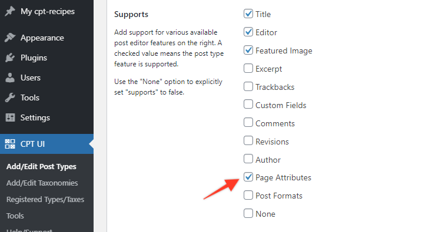Click the CPT UI grid icon
Screen dimensions: 442x232
(10, 144)
